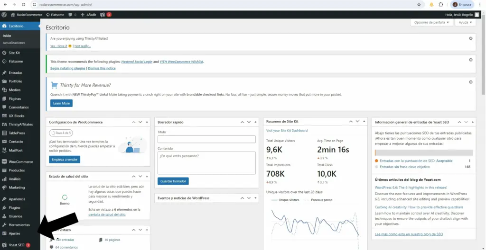486x250 pixels.
Task: Click 'Yes, I love it' link
Action: coord(59,46)
